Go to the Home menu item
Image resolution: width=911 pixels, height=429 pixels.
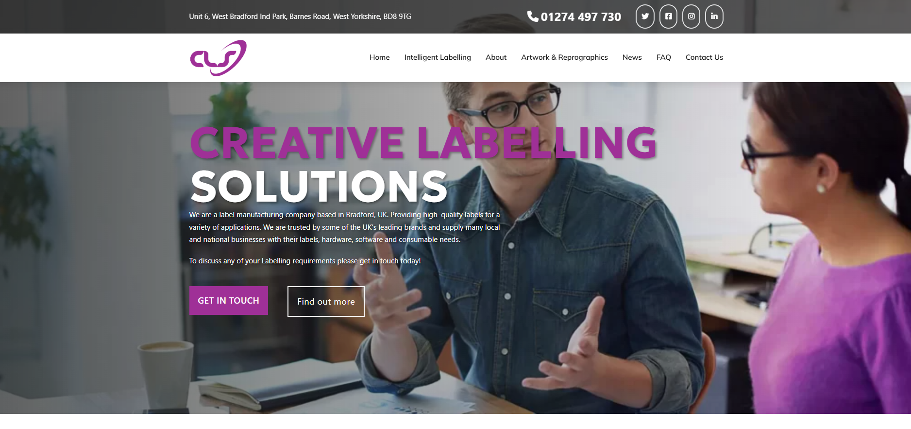click(x=379, y=57)
